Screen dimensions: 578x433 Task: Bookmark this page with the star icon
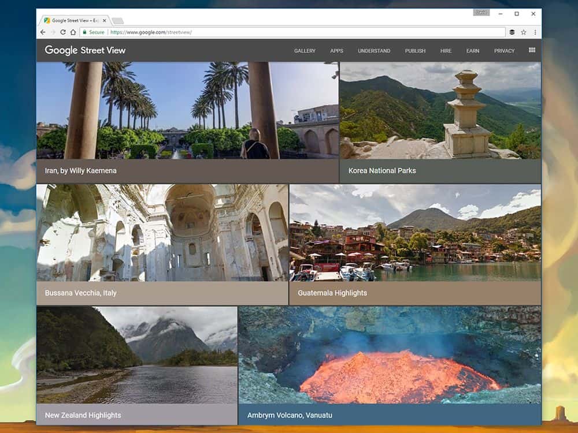point(524,32)
